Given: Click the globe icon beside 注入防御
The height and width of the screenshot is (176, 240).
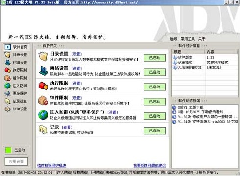Looking at the screenshot, I should 43,115.
